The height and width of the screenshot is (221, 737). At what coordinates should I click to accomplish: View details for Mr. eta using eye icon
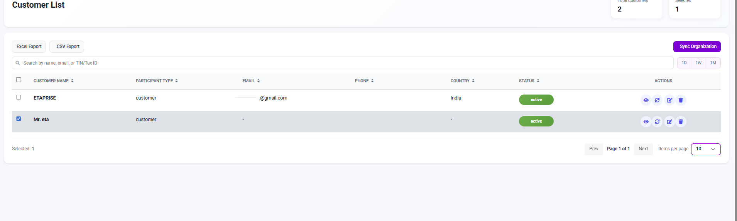646,122
